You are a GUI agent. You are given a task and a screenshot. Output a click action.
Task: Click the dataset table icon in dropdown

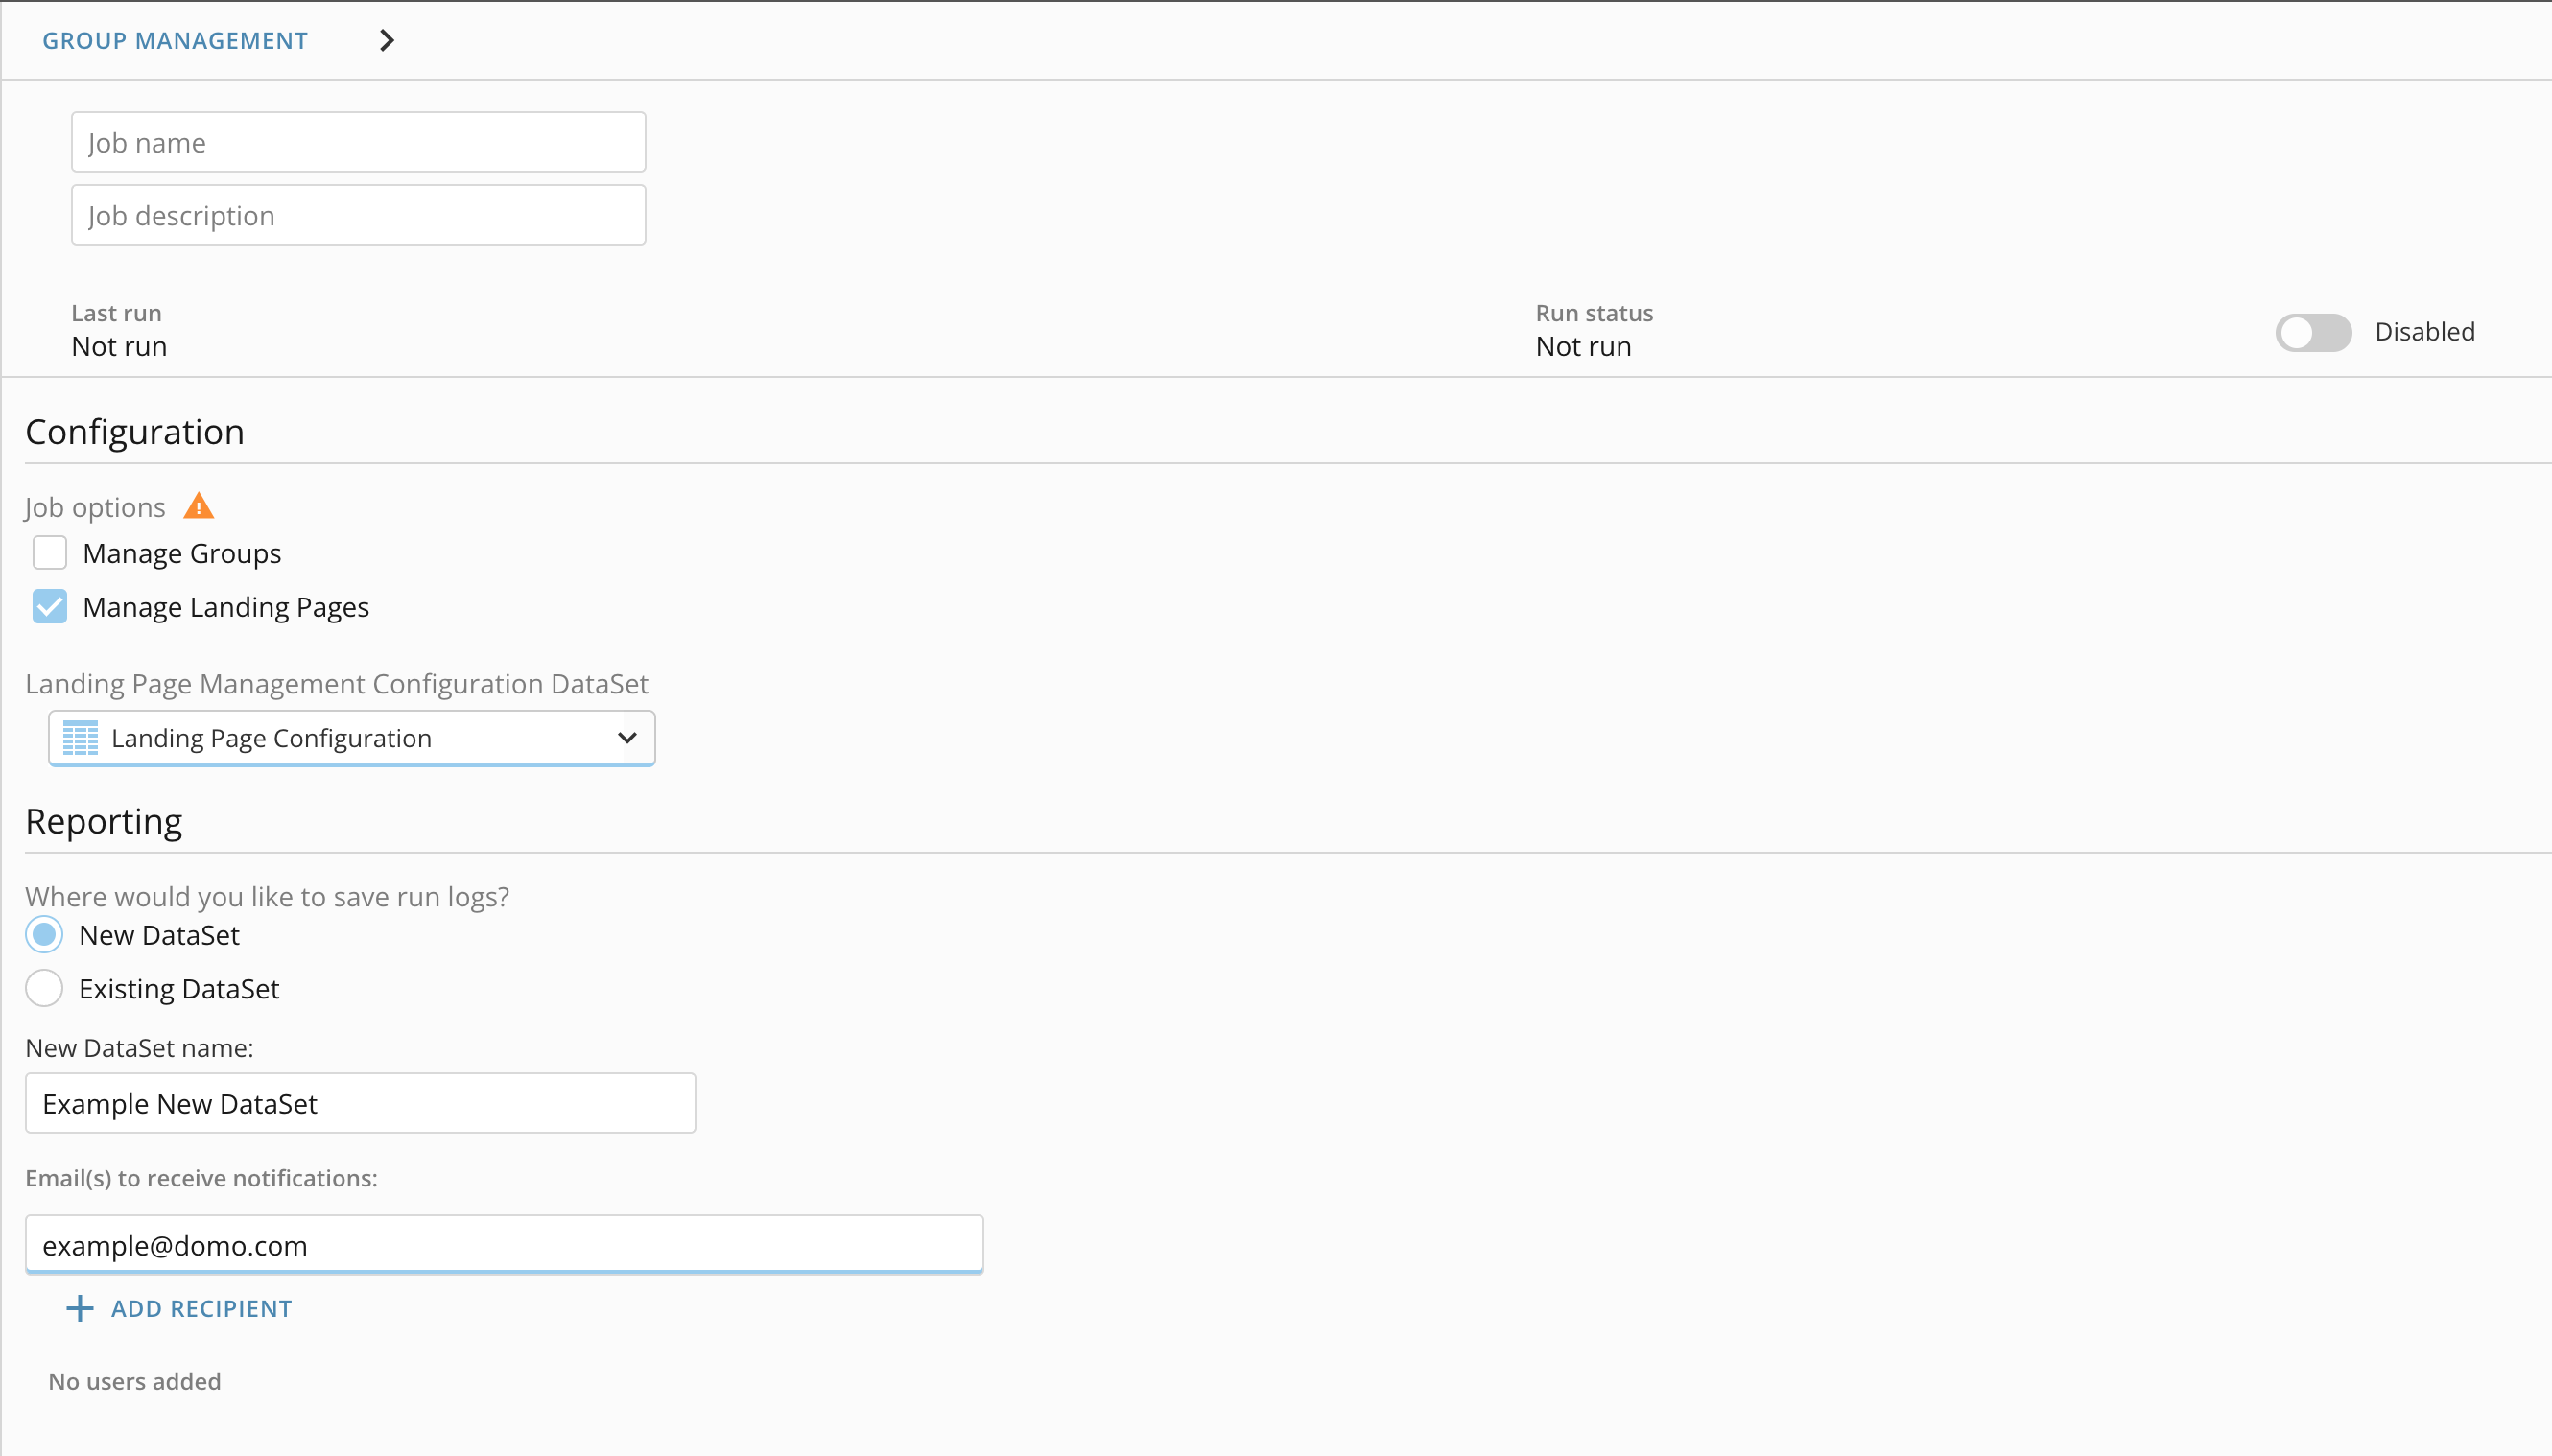(x=80, y=738)
